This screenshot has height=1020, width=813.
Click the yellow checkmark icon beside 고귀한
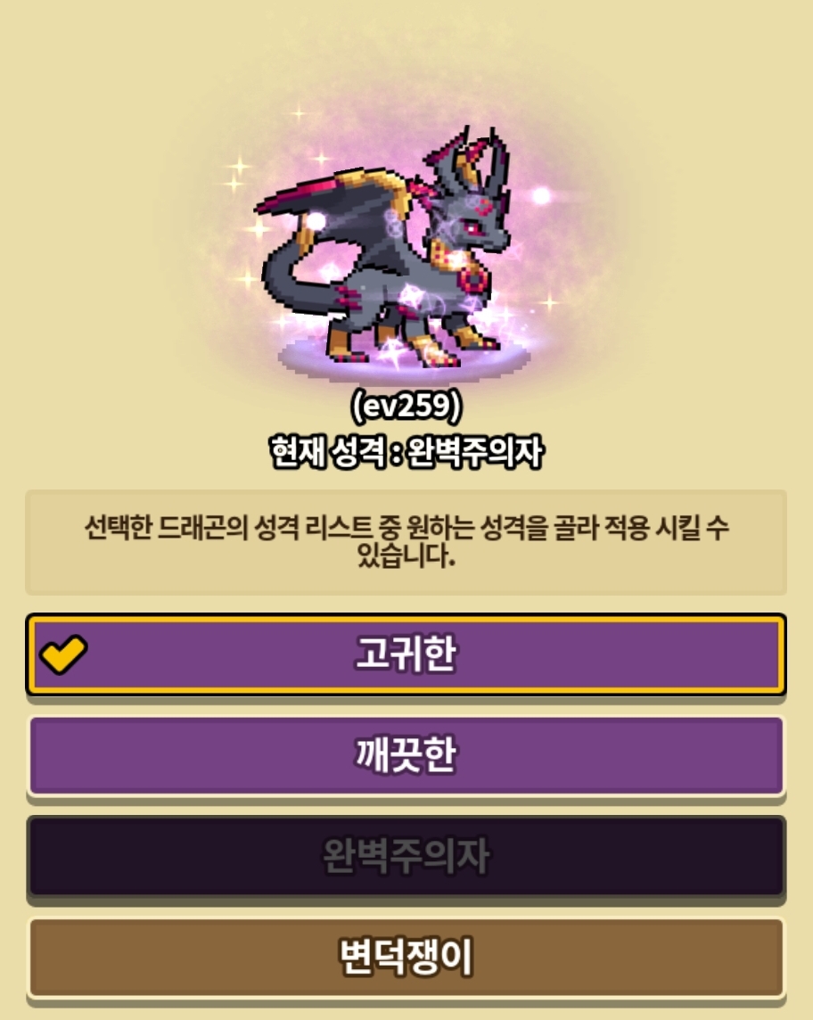(x=63, y=654)
